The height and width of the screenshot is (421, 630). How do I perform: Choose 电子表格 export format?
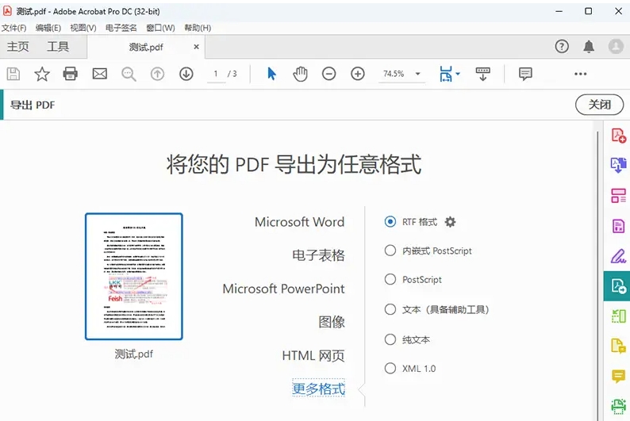(x=318, y=255)
